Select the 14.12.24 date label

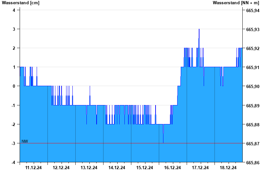tap(117, 168)
